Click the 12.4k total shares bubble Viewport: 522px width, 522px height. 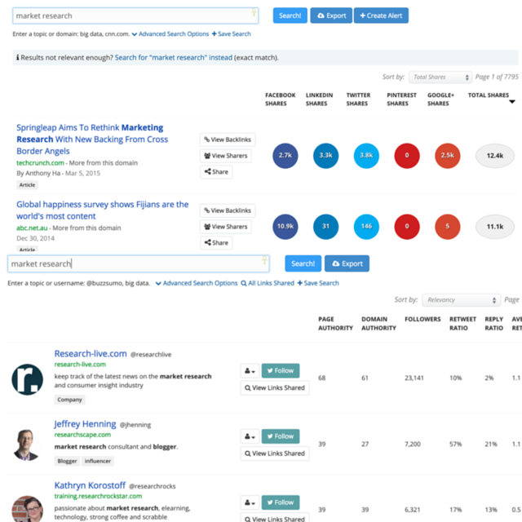[x=495, y=156]
